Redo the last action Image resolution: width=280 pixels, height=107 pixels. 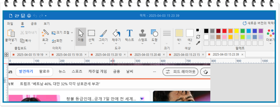click(x=41, y=16)
